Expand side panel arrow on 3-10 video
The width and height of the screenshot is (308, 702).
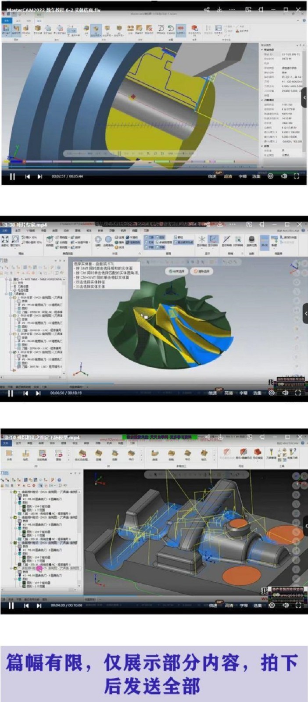305,526
